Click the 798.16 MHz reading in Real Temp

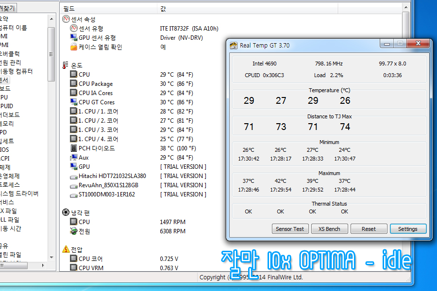point(329,64)
